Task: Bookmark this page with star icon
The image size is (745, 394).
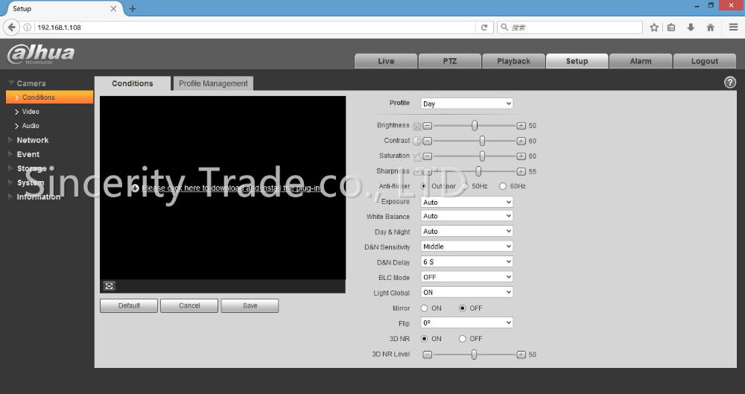Action: coord(653,28)
